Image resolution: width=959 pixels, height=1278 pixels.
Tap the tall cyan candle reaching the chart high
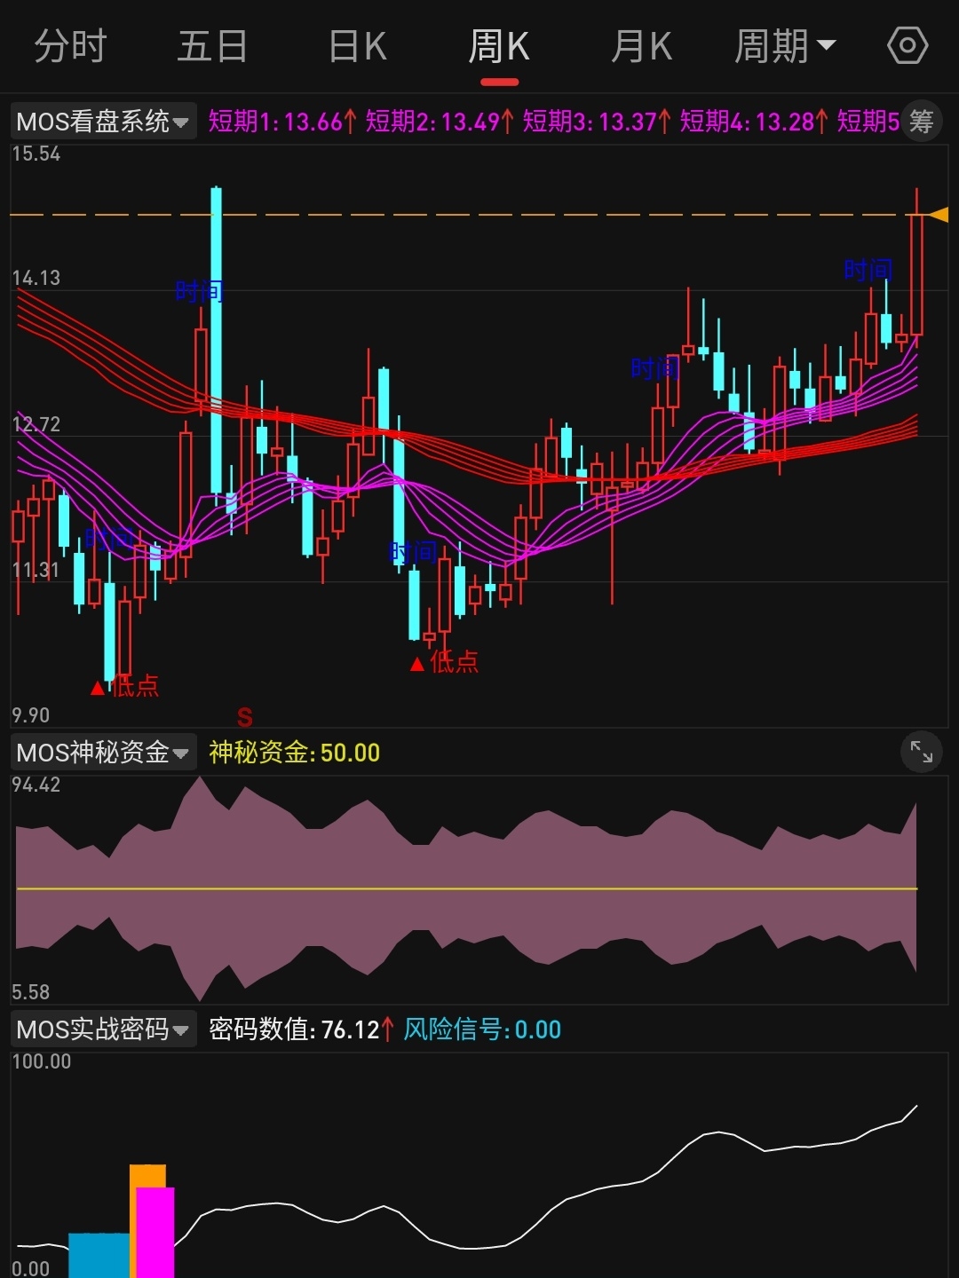[x=216, y=340]
